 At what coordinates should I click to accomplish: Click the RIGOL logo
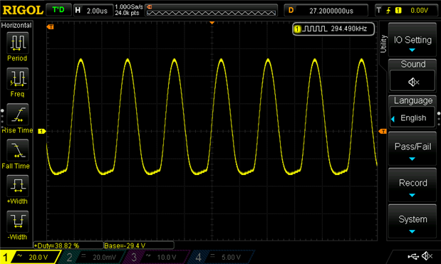[x=23, y=10]
